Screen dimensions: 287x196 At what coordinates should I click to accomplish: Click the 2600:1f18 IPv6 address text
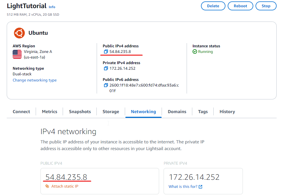tap(144, 88)
